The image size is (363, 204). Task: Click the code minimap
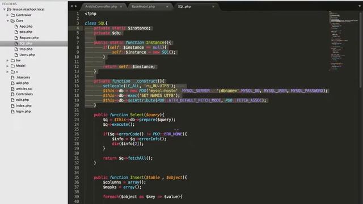(344, 40)
